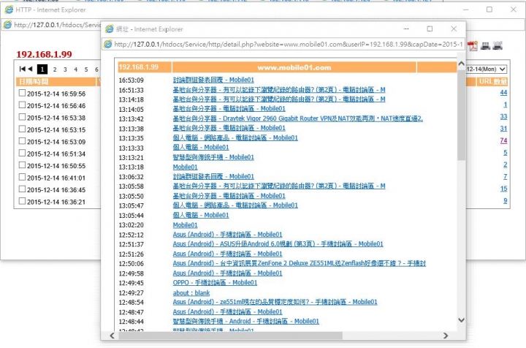Export the report as PDF
This screenshot has width=526, height=348.
(473, 45)
